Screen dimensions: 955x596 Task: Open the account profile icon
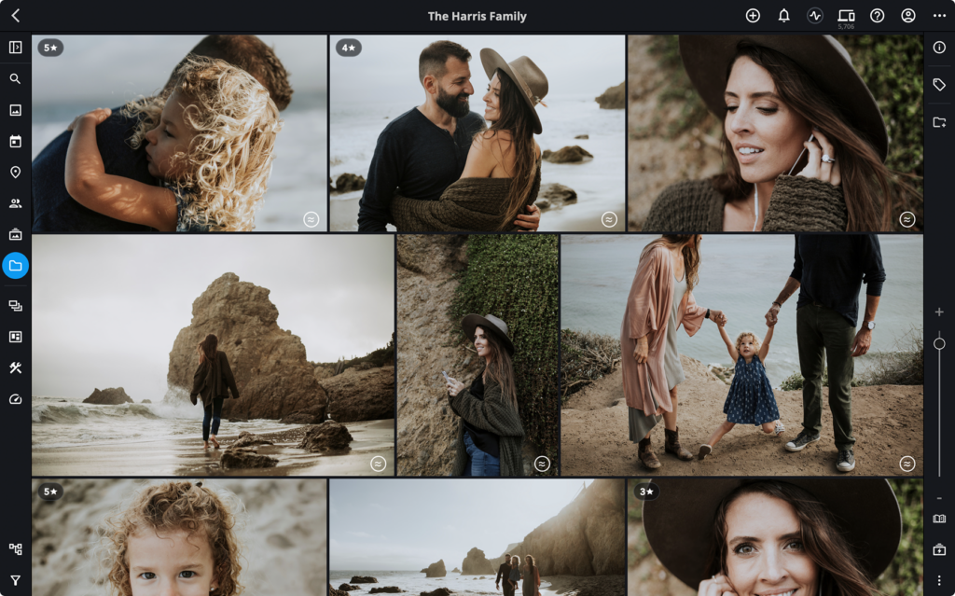coord(908,16)
